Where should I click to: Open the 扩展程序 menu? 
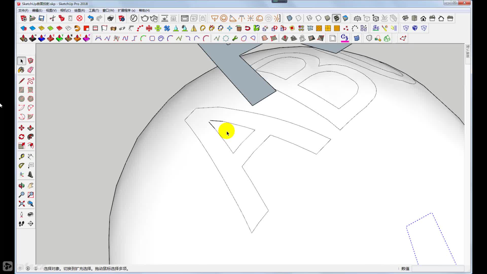point(126,10)
